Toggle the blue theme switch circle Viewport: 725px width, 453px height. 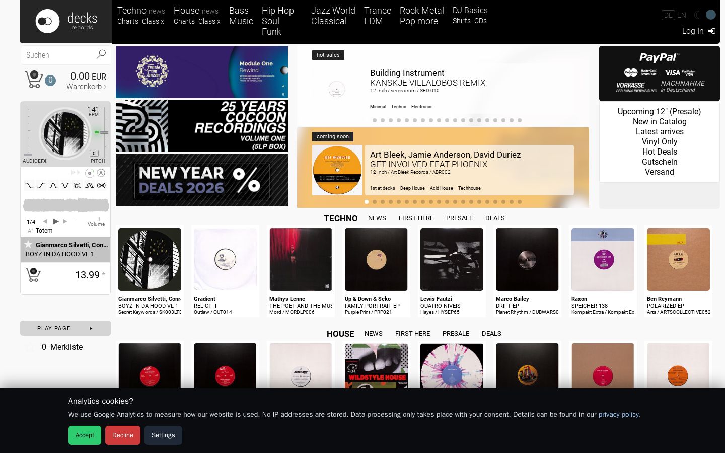pos(711,15)
